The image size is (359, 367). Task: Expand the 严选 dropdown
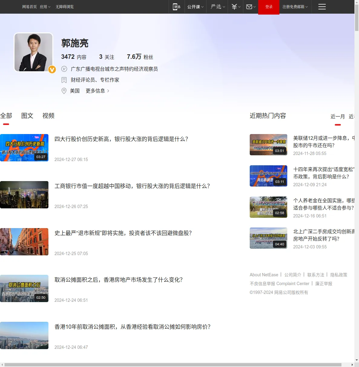pos(218,7)
